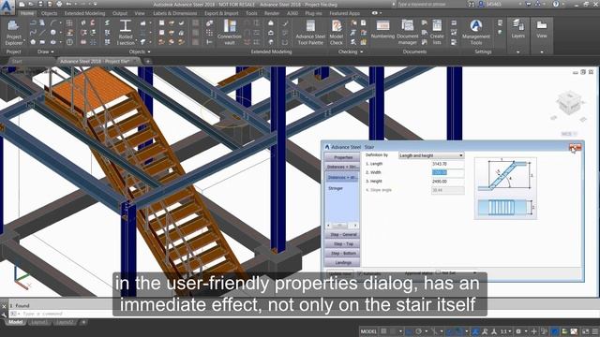Click the Height input field
The width and height of the screenshot is (600, 337).
[448, 182]
